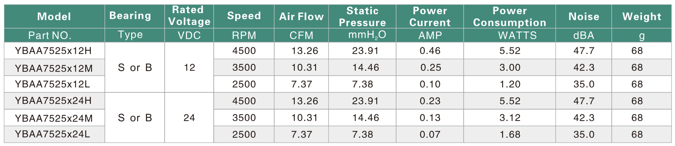Click the 24 VDC voltage cell
The width and height of the screenshot is (675, 146).
(x=189, y=117)
